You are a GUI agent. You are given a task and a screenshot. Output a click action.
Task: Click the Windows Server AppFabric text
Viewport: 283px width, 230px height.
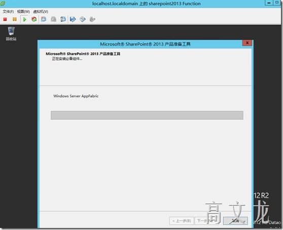tap(76, 96)
